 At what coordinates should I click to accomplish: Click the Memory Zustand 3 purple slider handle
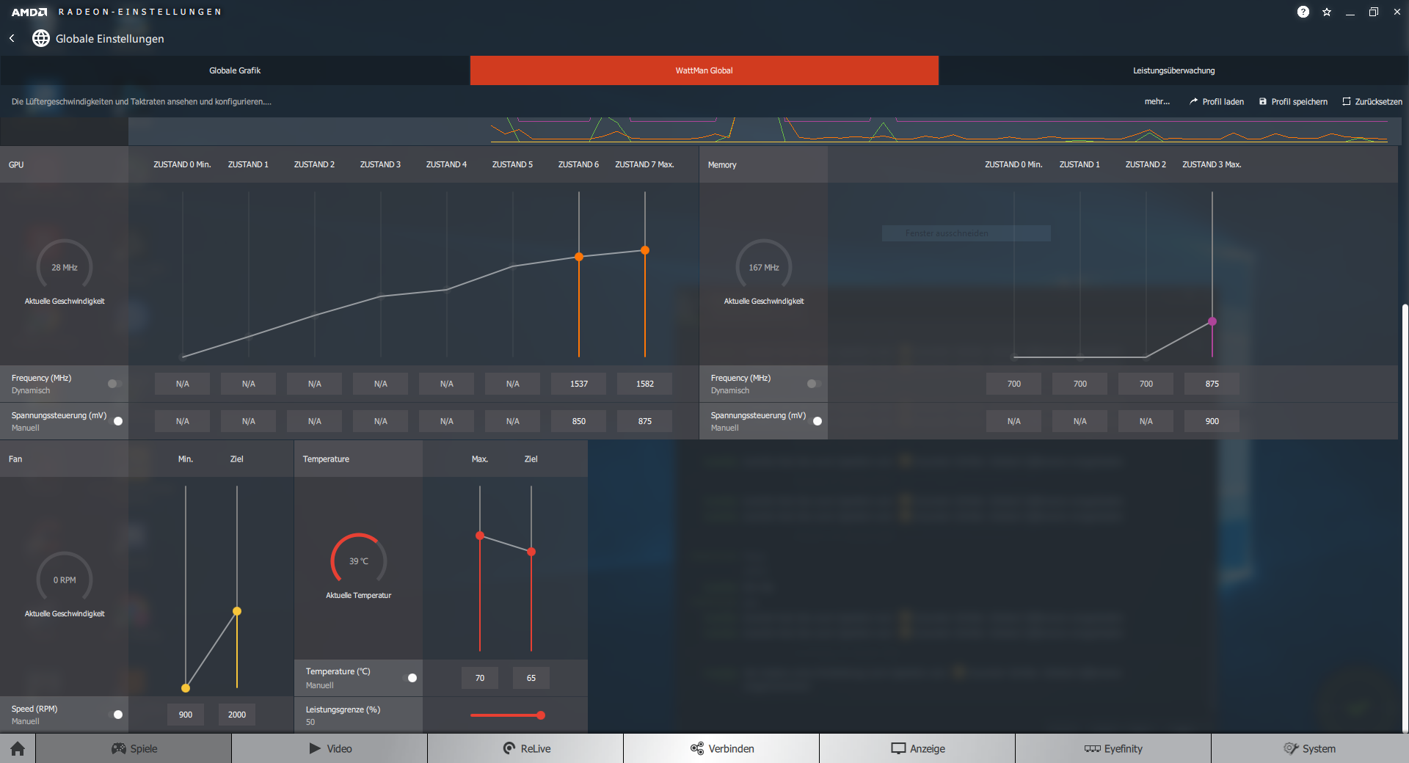(1212, 321)
